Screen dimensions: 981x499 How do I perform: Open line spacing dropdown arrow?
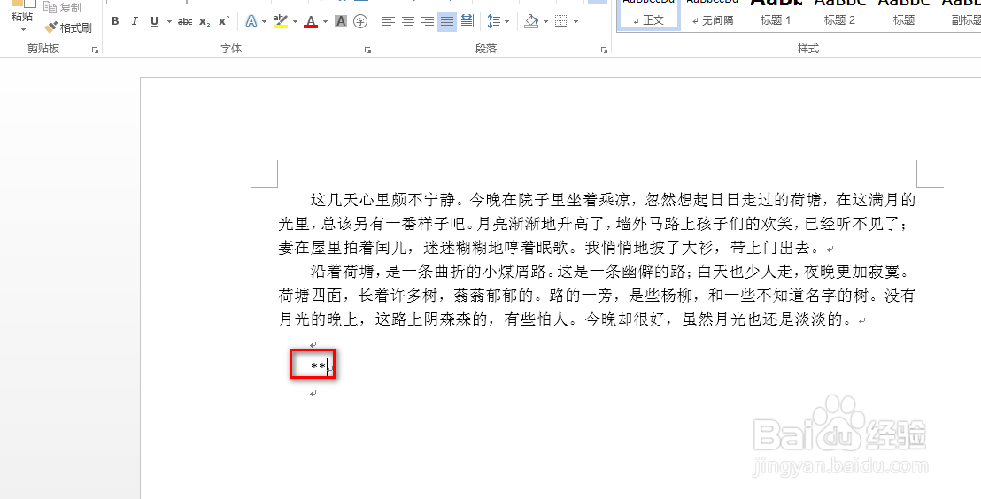(506, 22)
